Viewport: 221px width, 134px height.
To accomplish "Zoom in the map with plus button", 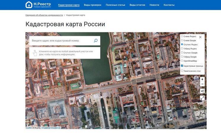I will coord(202,79).
